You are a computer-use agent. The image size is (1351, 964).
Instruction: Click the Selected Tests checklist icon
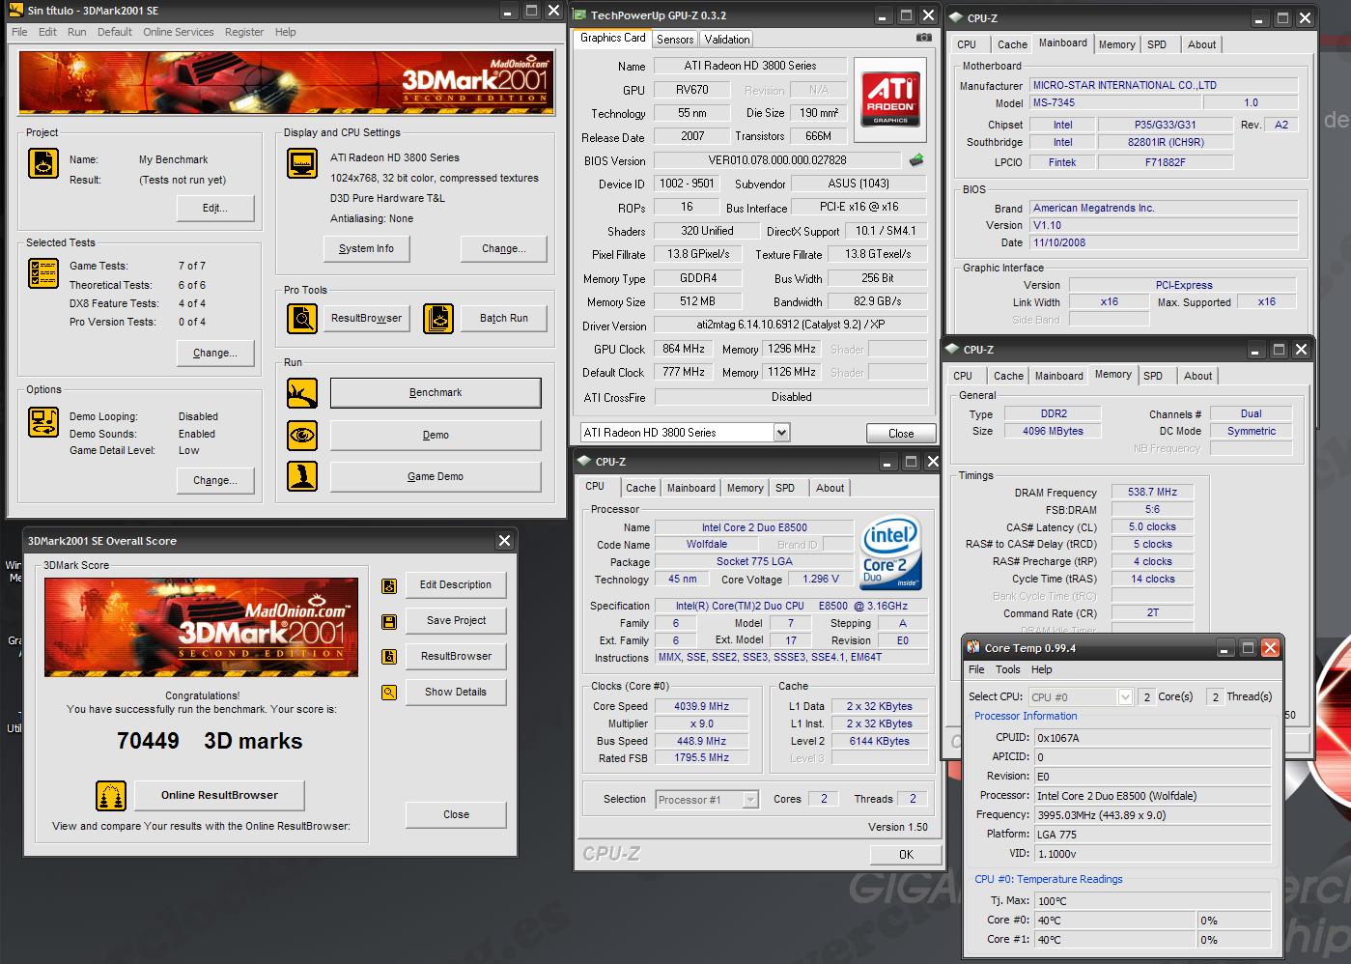point(43,273)
